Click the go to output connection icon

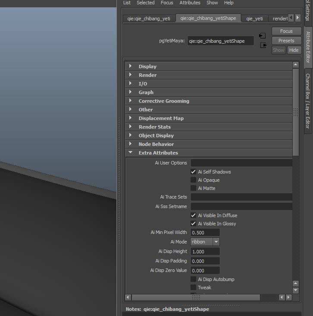(x=263, y=45)
